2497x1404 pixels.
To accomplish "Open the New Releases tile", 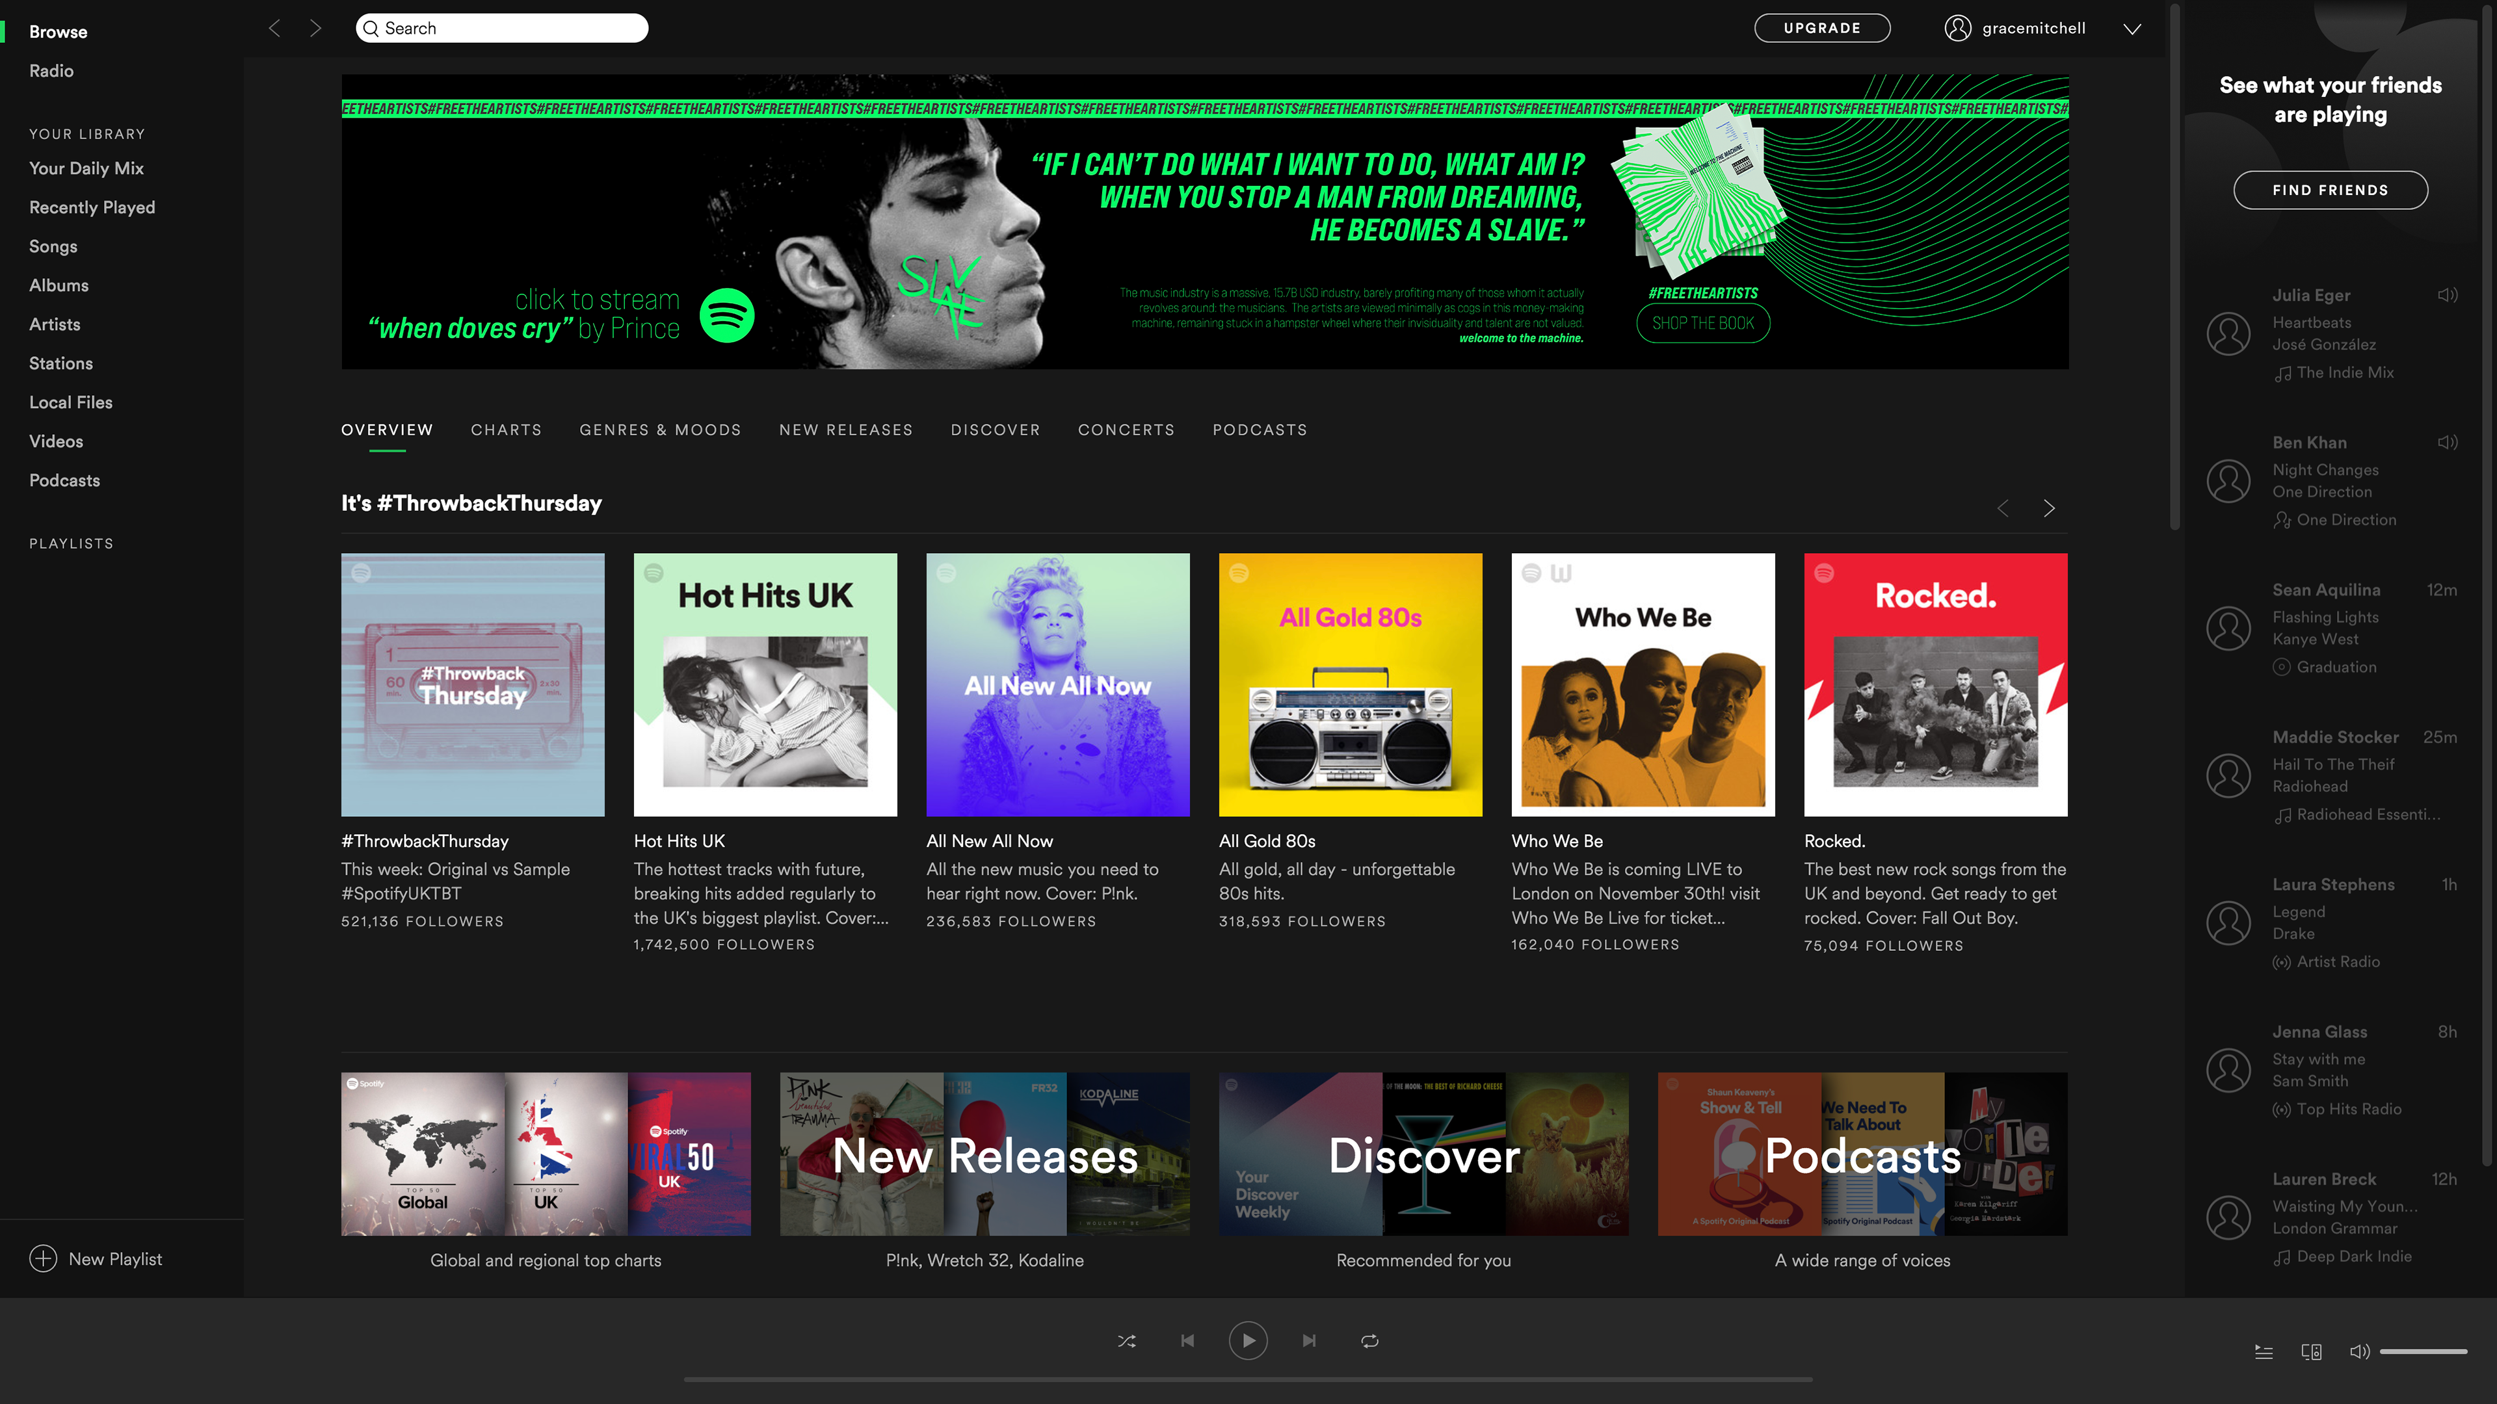I will [x=985, y=1153].
